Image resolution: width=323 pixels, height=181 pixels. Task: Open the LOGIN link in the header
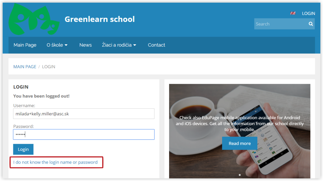(308, 13)
